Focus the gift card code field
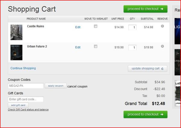 point(26,99)
